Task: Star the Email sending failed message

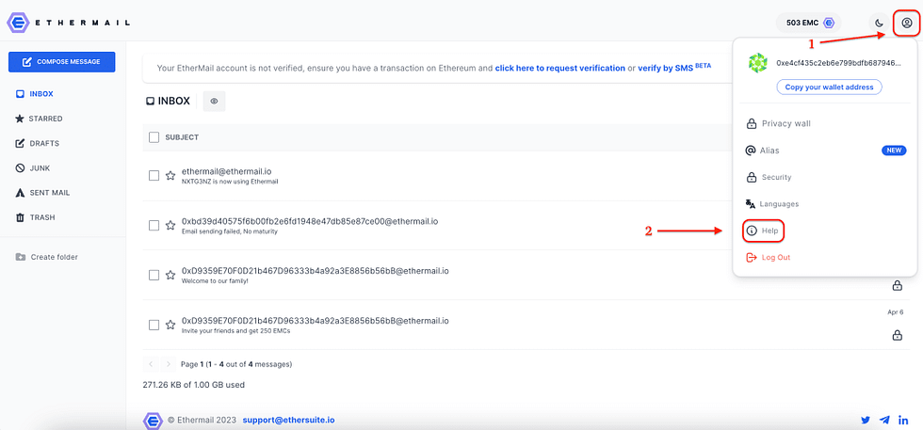Action: point(170,225)
